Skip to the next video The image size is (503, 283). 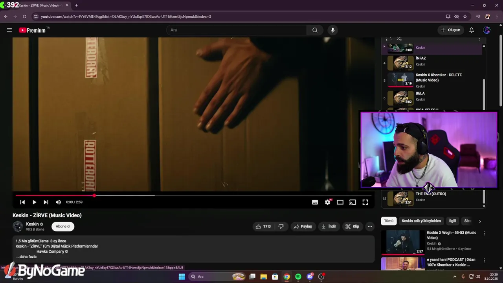tap(46, 202)
